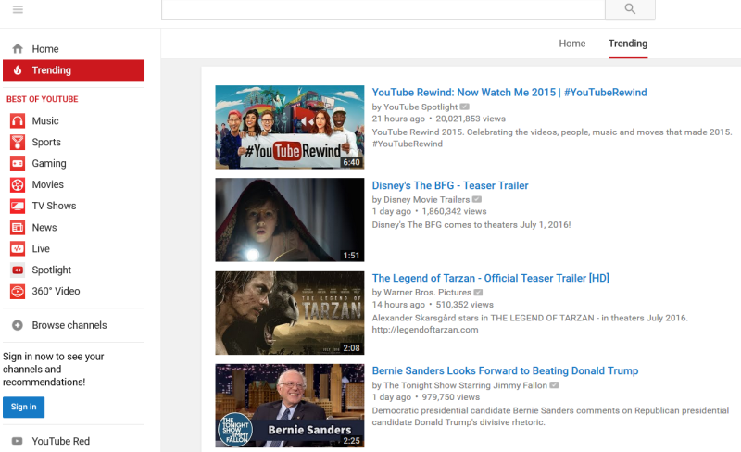Switch to the Home tab at top
Viewport: 741px width, 452px height.
572,44
